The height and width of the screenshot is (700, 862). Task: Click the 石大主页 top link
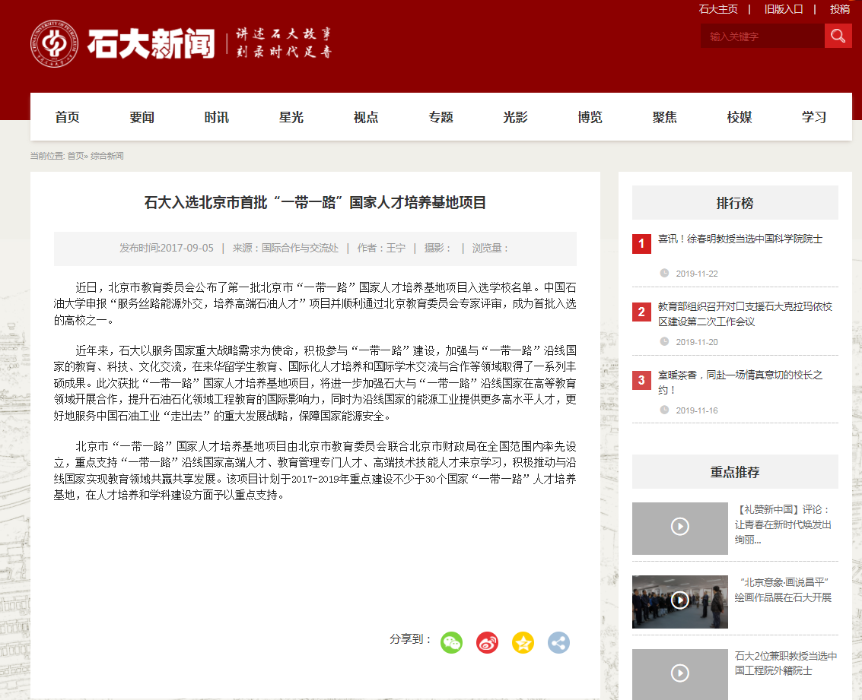pyautogui.click(x=718, y=9)
